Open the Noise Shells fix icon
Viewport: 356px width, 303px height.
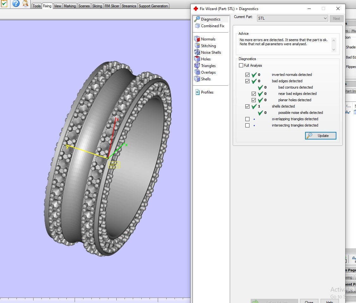197,53
